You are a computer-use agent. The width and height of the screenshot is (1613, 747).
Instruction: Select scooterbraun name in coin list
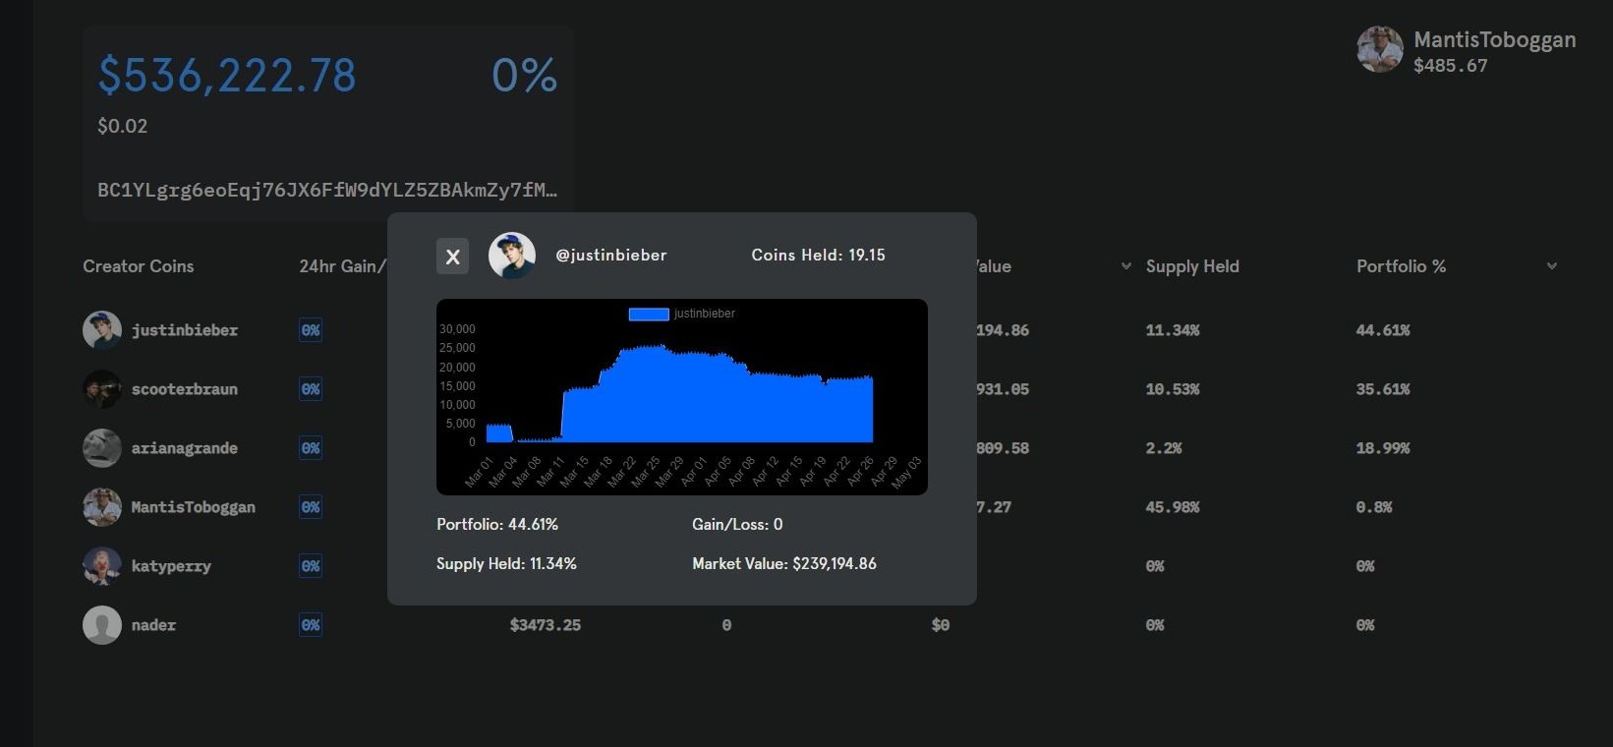(x=185, y=389)
